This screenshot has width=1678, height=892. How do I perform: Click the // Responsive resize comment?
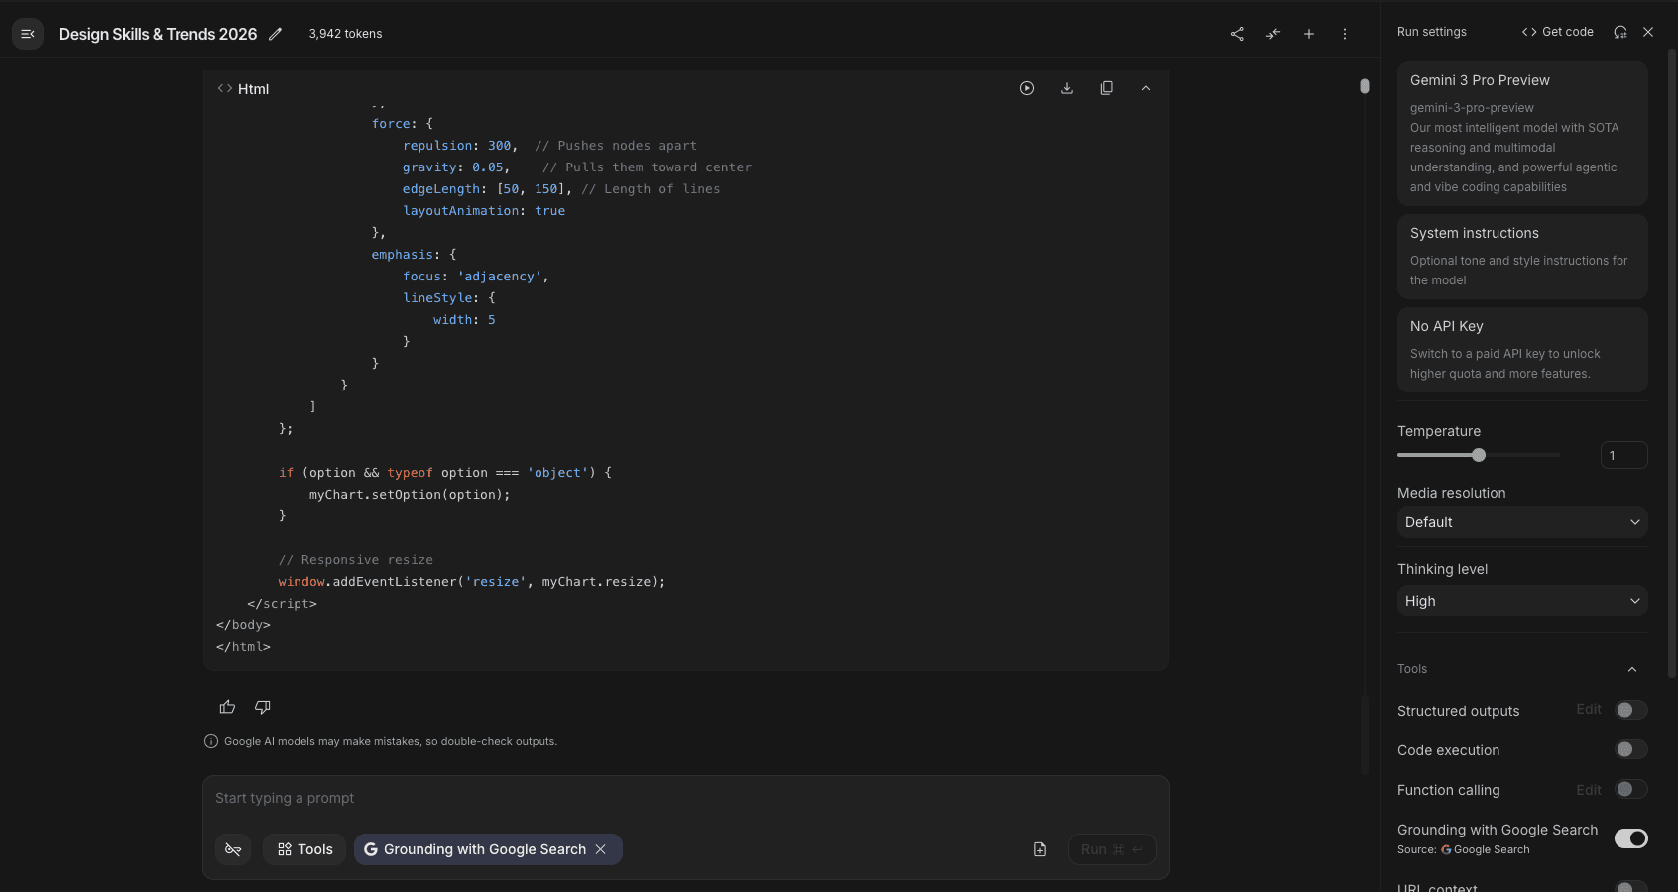click(x=356, y=560)
